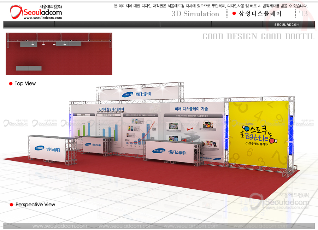Select the 3D Simulation heading
Image resolution: width=318 pixels, height=230 pixels.
point(195,14)
